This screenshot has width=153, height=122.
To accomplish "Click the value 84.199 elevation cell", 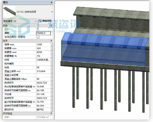I will [44, 90].
